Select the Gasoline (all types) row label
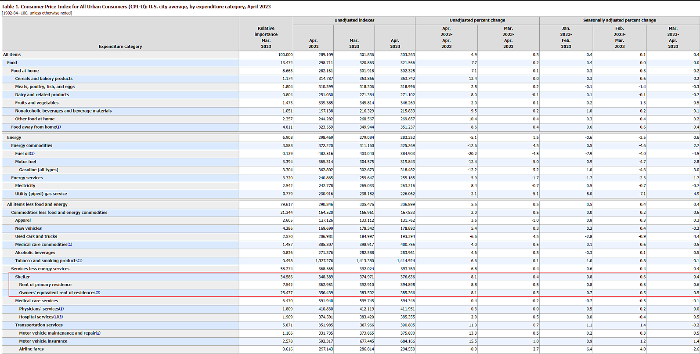The height and width of the screenshot is (354, 700). pyautogui.click(x=39, y=170)
